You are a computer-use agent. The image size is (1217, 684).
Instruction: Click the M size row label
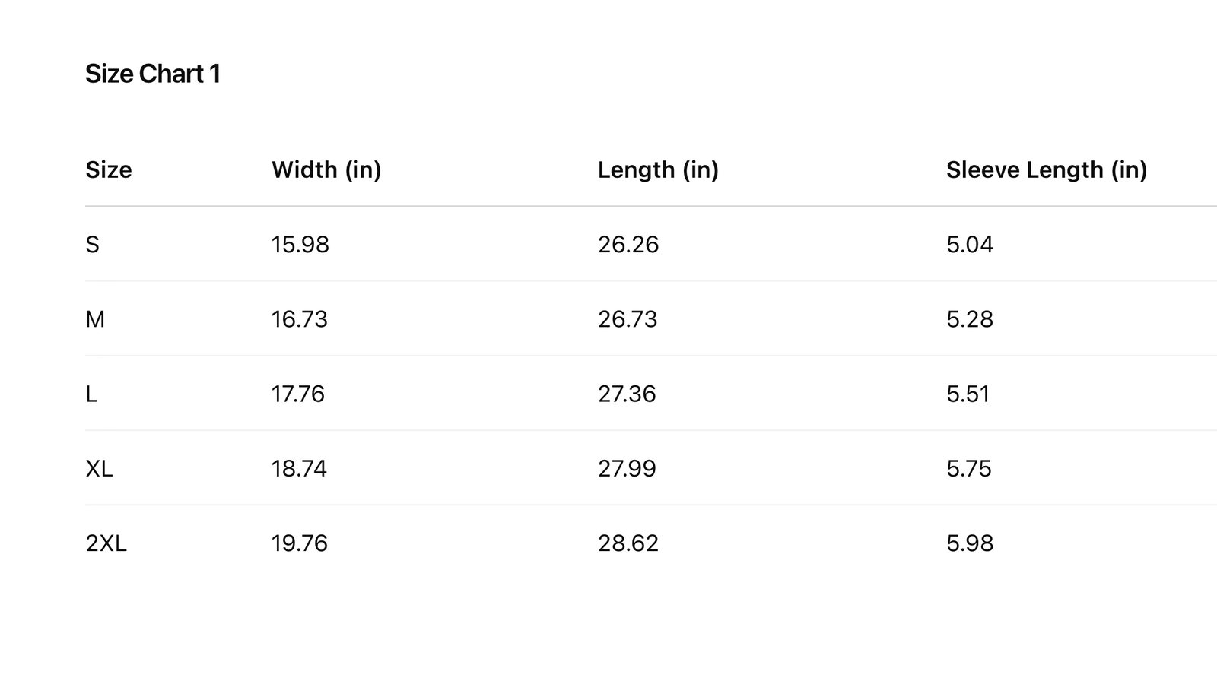click(95, 319)
